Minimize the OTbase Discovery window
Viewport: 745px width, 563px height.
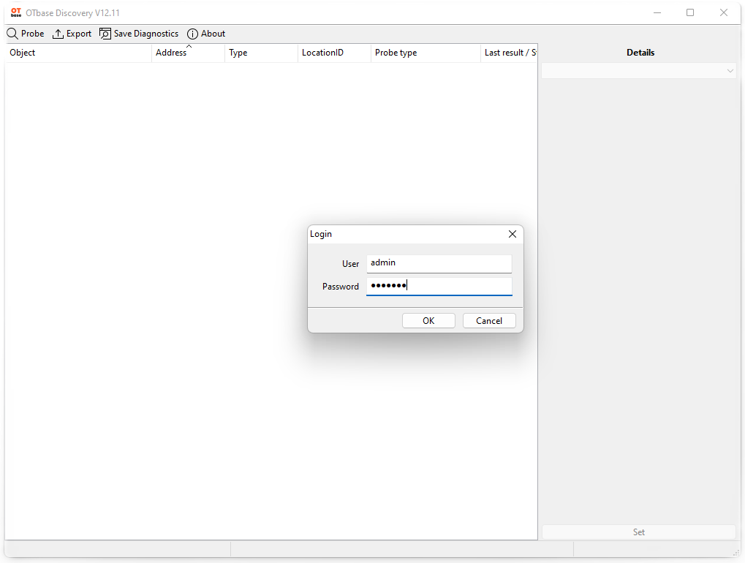(657, 13)
